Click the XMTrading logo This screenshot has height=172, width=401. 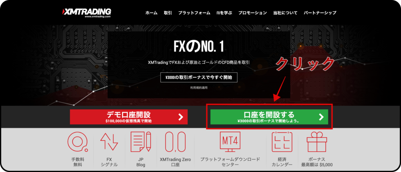point(87,13)
